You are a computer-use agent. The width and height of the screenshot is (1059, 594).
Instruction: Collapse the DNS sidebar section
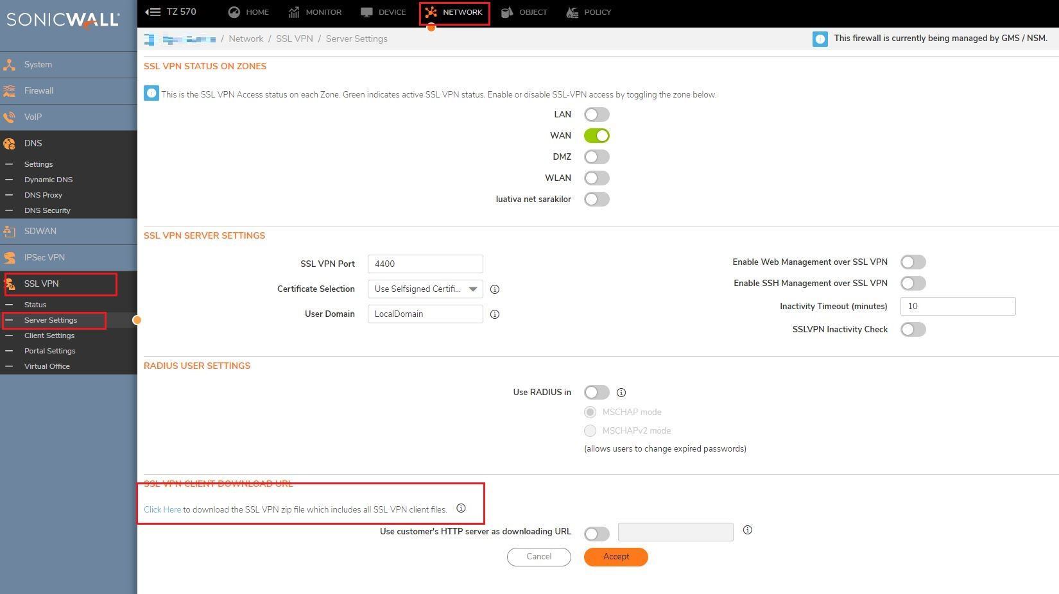point(69,144)
